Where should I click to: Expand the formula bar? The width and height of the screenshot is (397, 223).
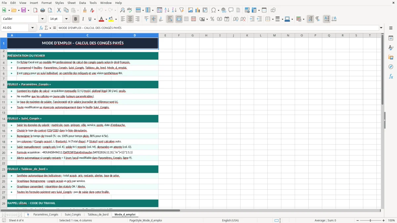pyautogui.click(x=381, y=28)
